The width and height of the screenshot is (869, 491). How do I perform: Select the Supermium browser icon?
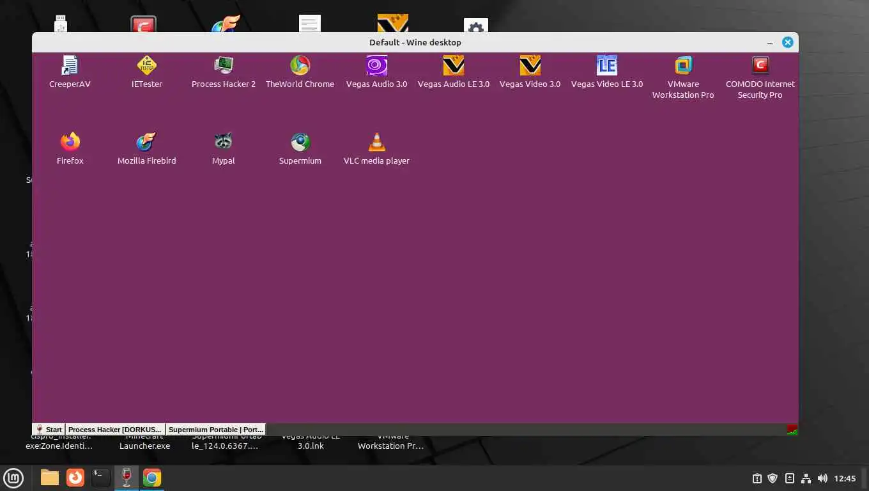[x=300, y=142]
